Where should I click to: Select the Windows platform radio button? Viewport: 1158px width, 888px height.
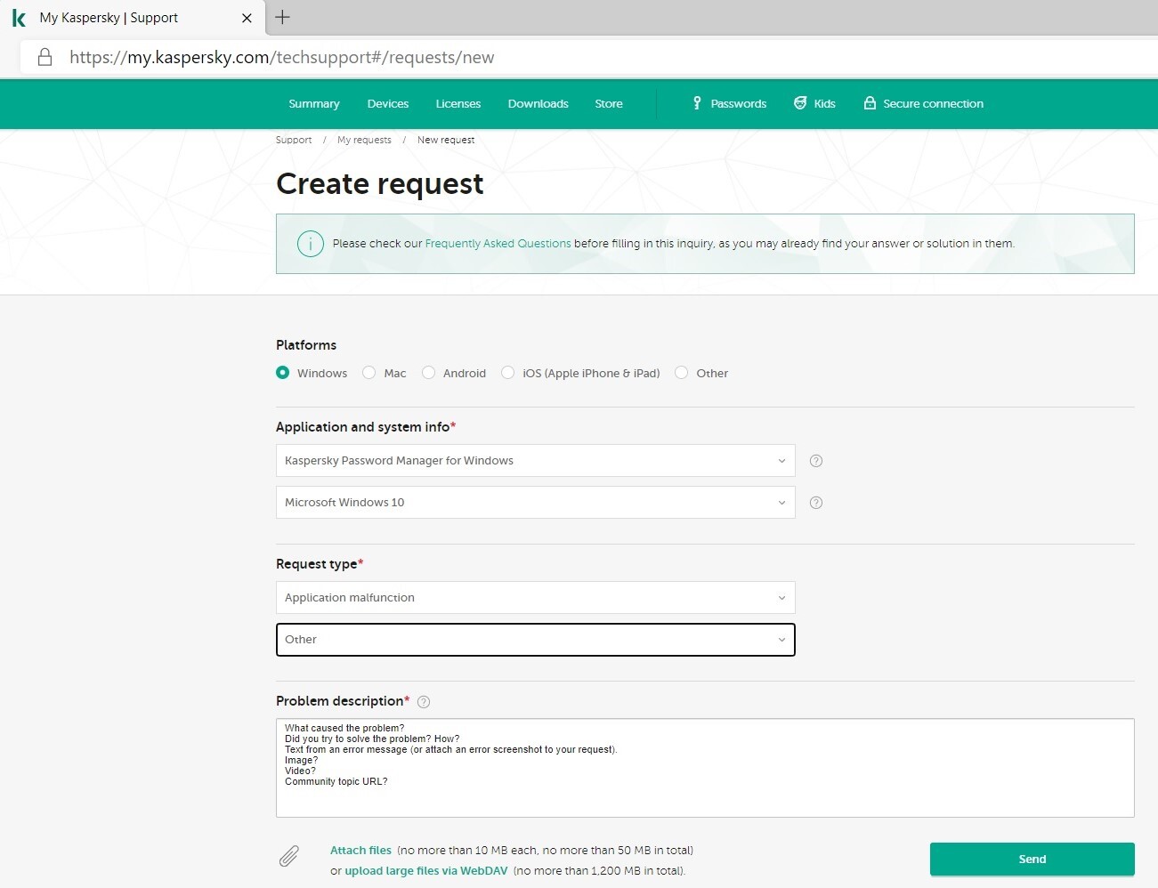click(282, 373)
